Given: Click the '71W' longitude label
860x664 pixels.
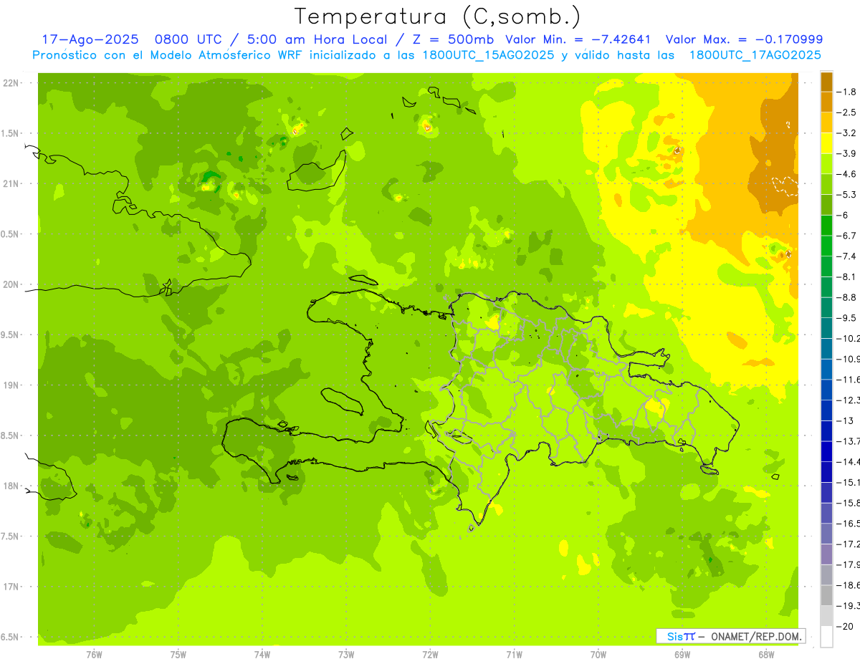Looking at the screenshot, I should [514, 654].
